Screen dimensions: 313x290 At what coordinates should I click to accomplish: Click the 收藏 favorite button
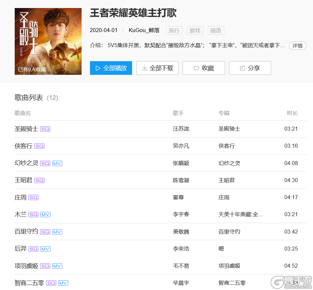[x=204, y=68]
